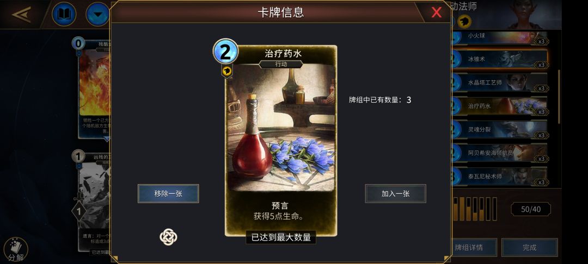This screenshot has width=588, height=264.
Task: Click the deck list scrollbar
Action: tap(560, 96)
